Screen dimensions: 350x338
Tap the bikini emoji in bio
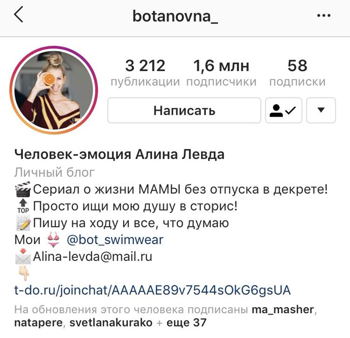[x=53, y=239]
